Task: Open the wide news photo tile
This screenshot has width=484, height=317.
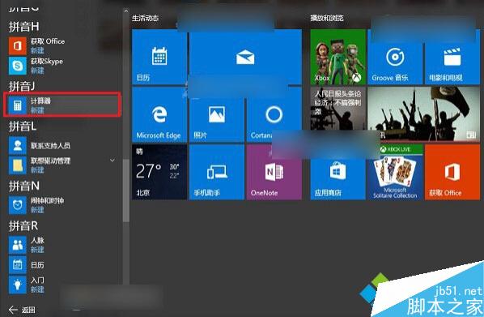Action: [x=424, y=114]
